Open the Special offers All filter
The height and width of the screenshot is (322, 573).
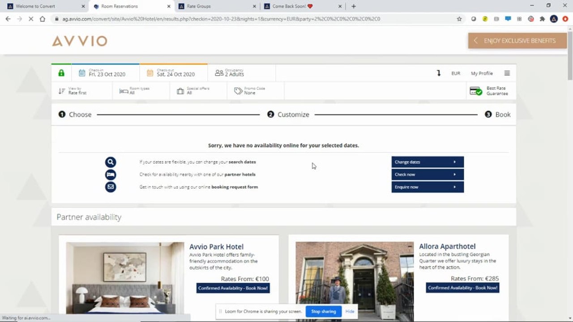click(x=199, y=91)
